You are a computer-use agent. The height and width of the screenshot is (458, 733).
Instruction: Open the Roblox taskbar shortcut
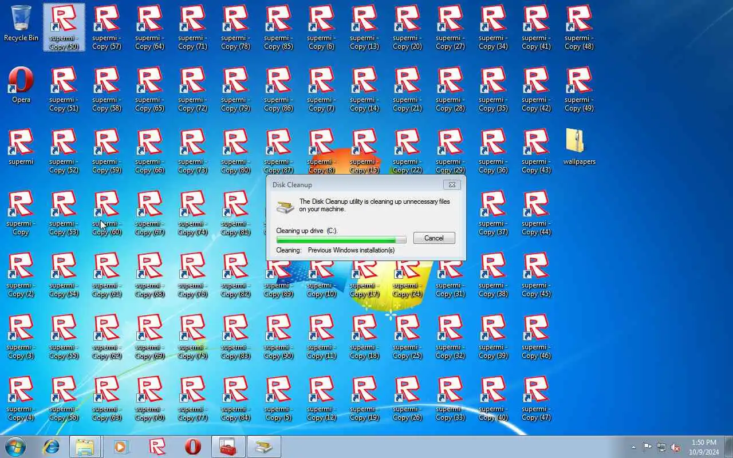[x=157, y=447]
